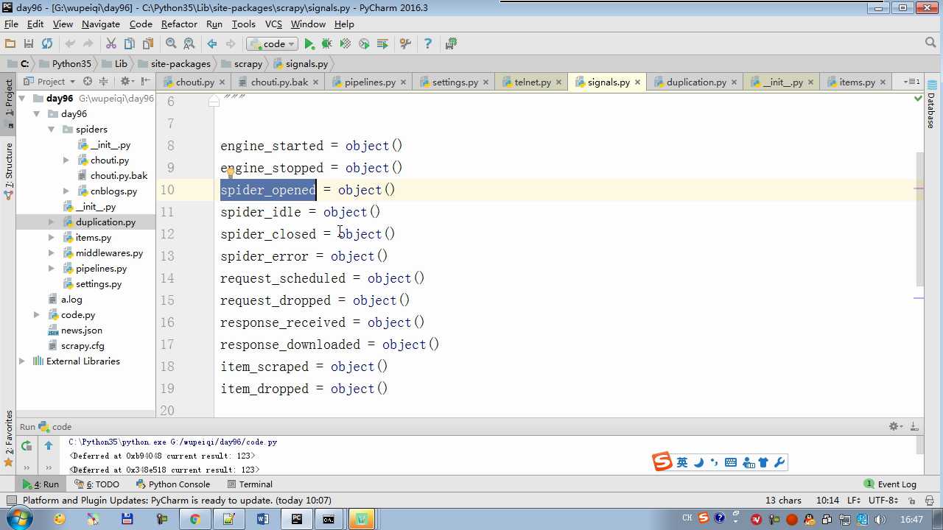This screenshot has height=530, width=943.
Task: Switch to the telnet.py editor tab
Action: pyautogui.click(x=533, y=82)
